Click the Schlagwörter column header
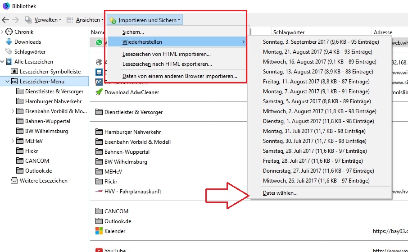Screen dimensions: 408x252 click(x=289, y=32)
